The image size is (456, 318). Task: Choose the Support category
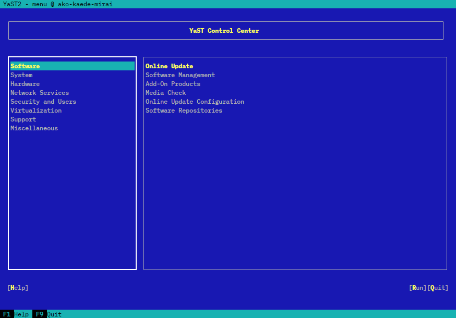click(x=23, y=119)
